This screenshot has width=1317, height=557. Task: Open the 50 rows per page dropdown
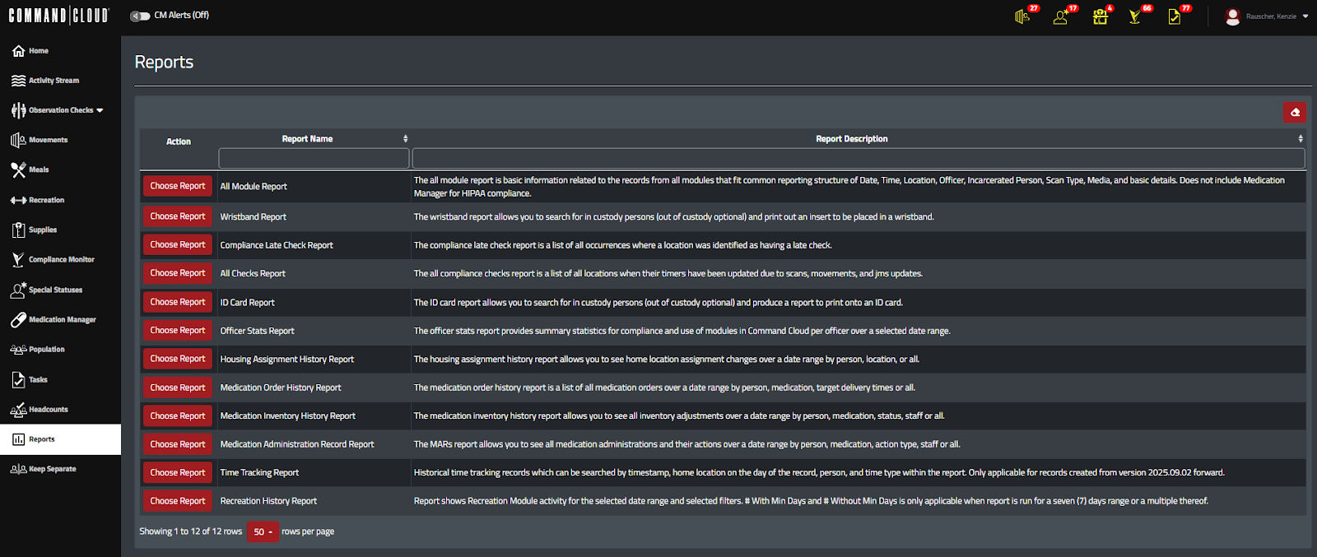(x=263, y=531)
